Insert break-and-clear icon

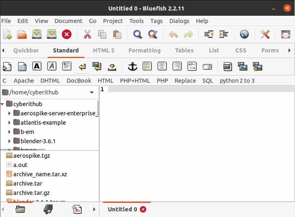[x=97, y=67]
